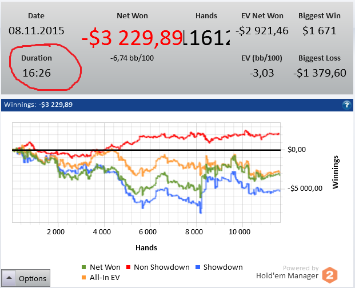
Task: Click the -$5 000,00 axis label
Action: coord(305,188)
